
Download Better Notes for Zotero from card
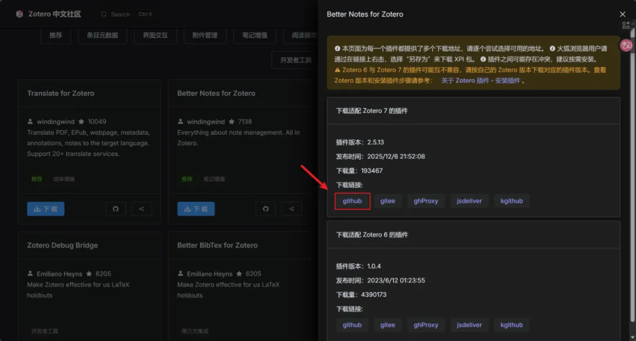[x=196, y=209]
